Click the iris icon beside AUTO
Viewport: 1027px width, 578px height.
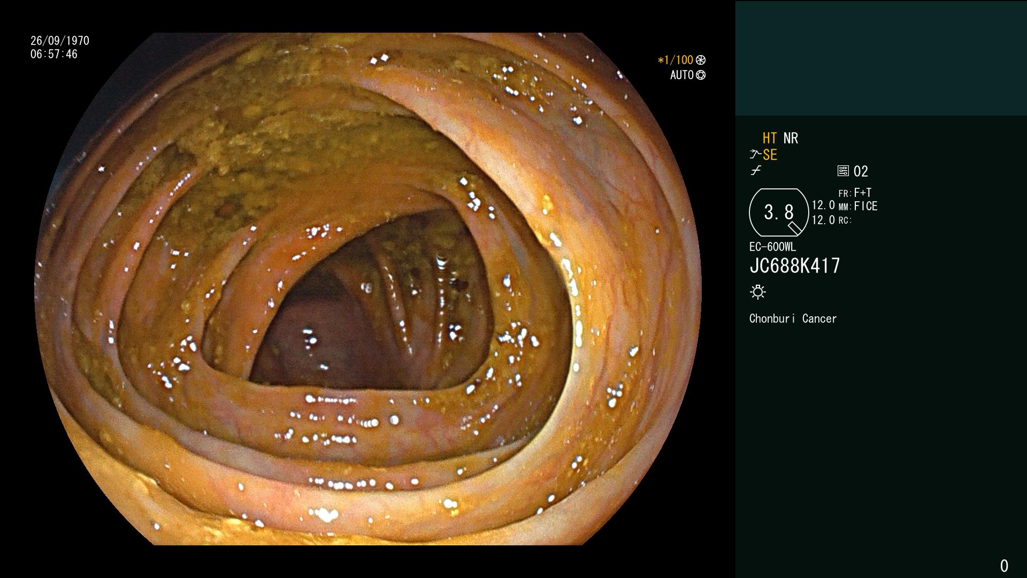[701, 75]
